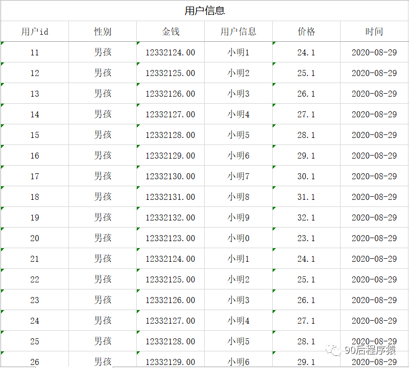Click the 小明8 cell
The height and width of the screenshot is (368, 409).
[x=238, y=196]
